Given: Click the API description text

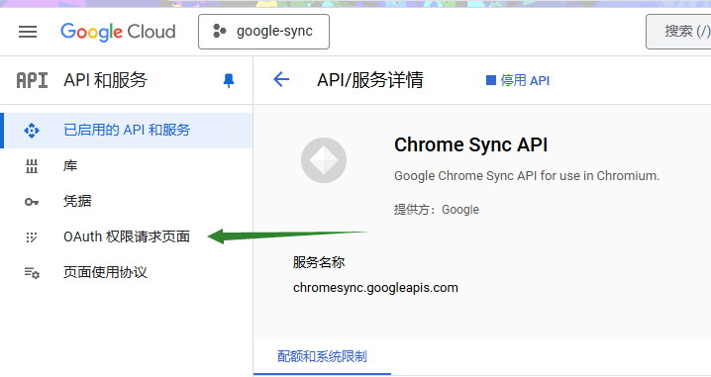Looking at the screenshot, I should click(x=527, y=176).
